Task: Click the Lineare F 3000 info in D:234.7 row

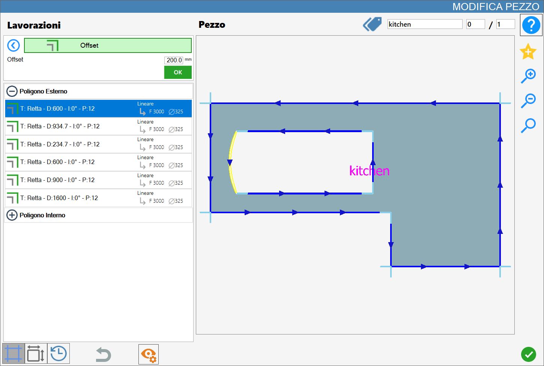Action: click(x=160, y=144)
